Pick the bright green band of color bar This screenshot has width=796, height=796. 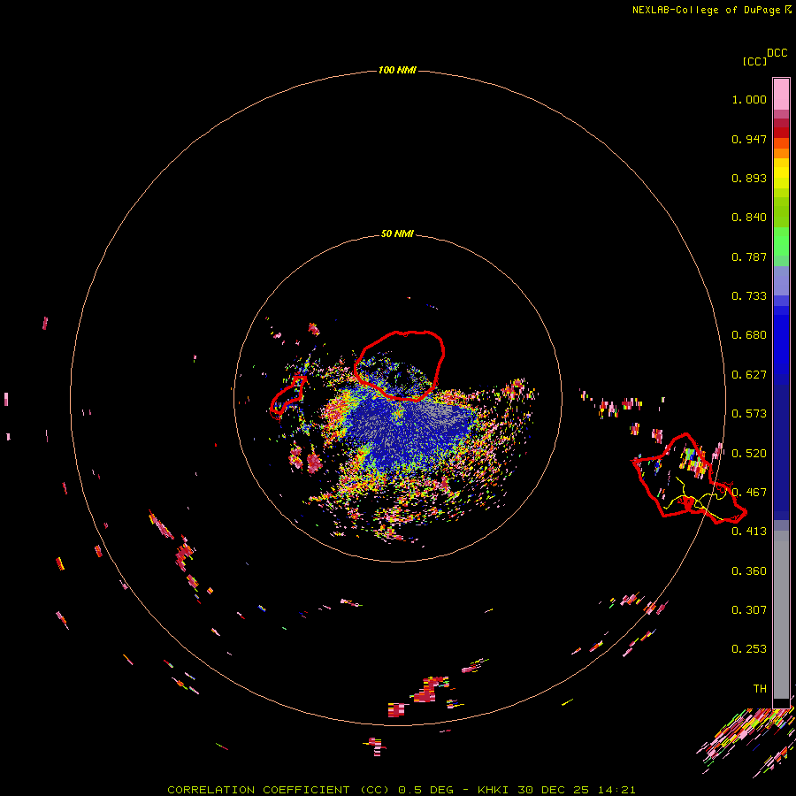coord(781,241)
